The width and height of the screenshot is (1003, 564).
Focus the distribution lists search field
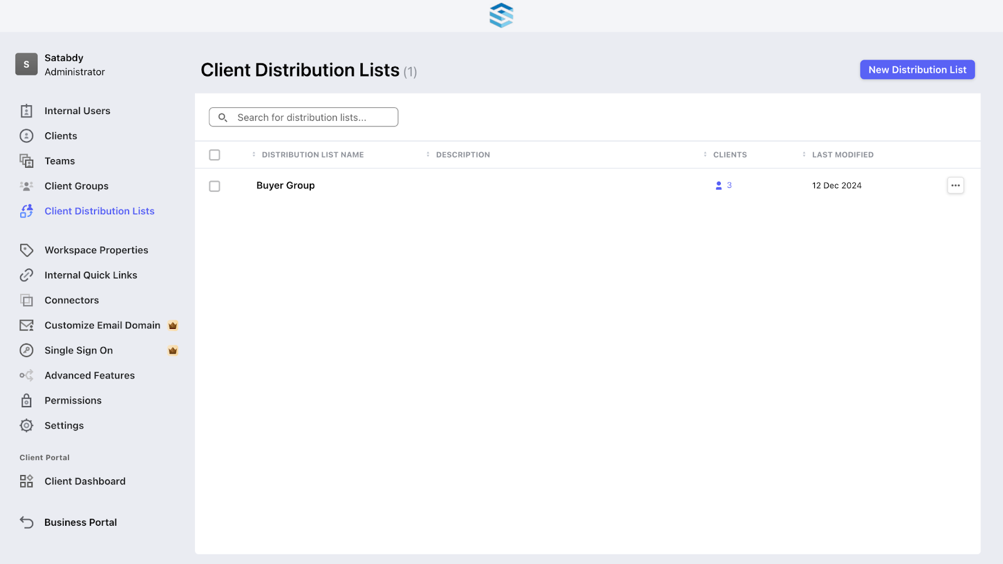pos(303,117)
